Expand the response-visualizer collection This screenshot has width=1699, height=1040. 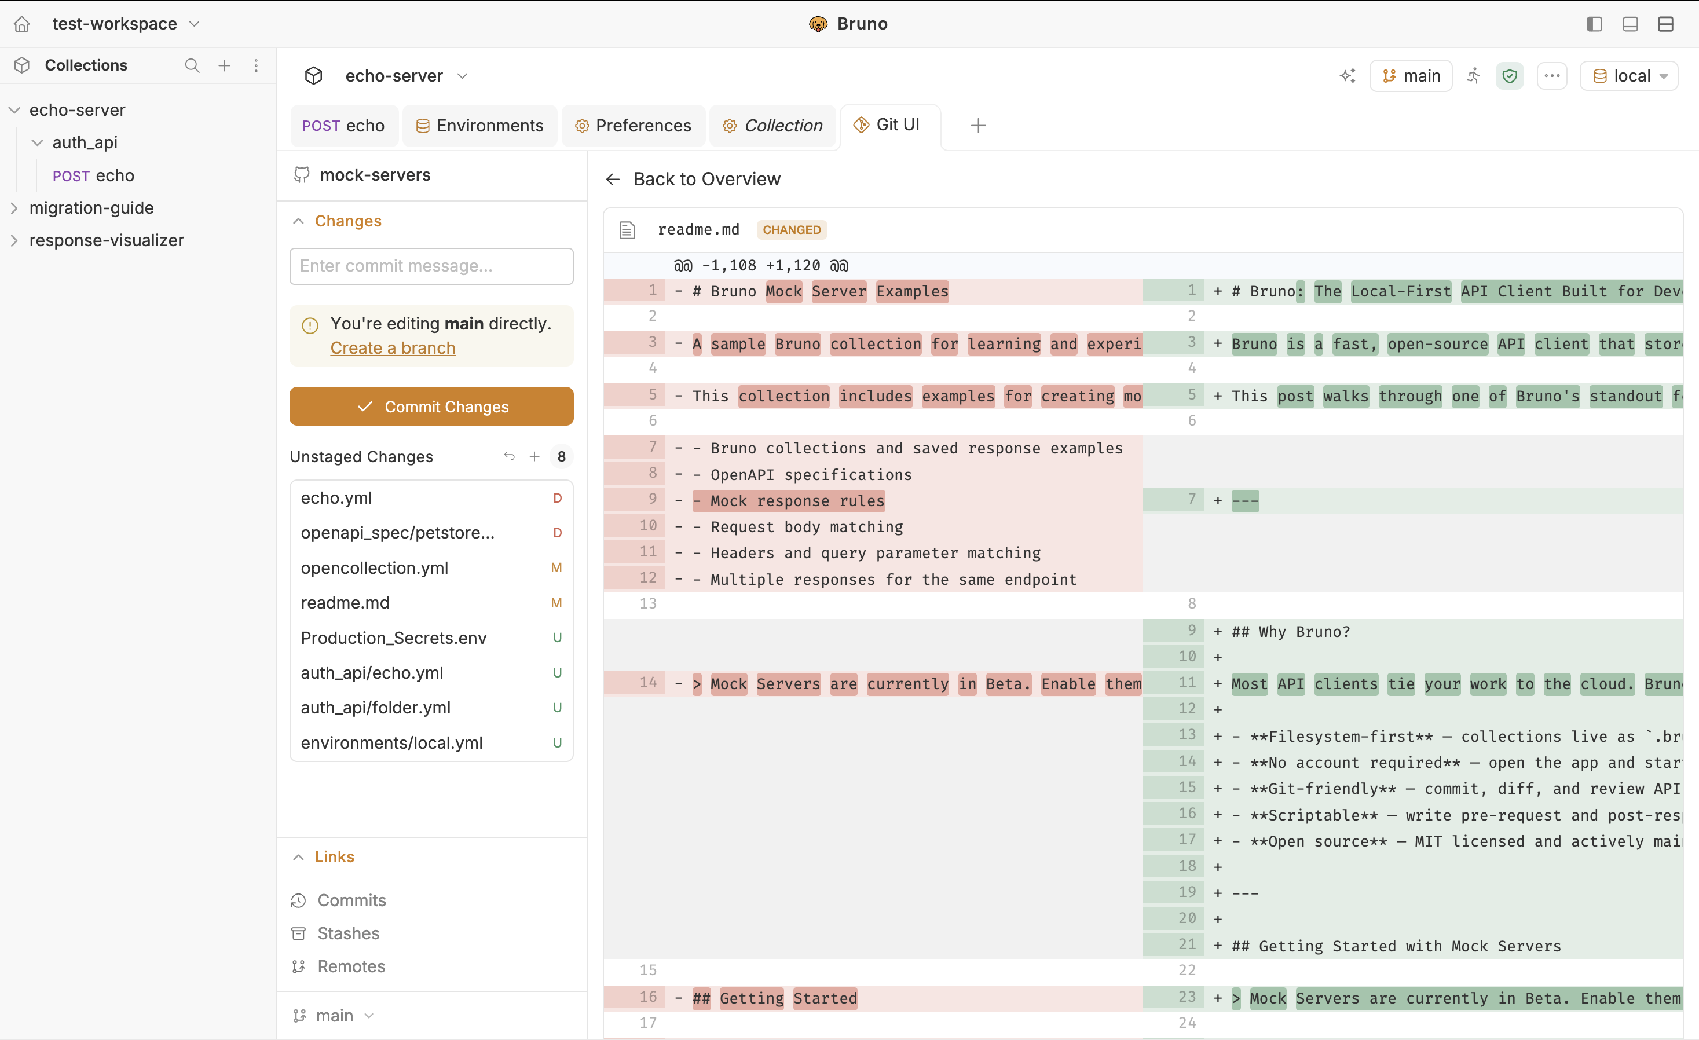(x=14, y=241)
